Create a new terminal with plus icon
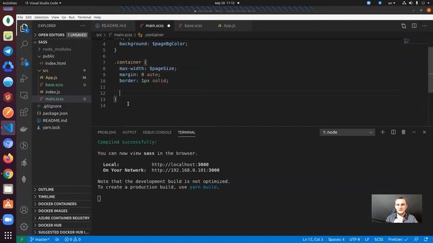Screen dimensions: 433x243 (382, 132)
